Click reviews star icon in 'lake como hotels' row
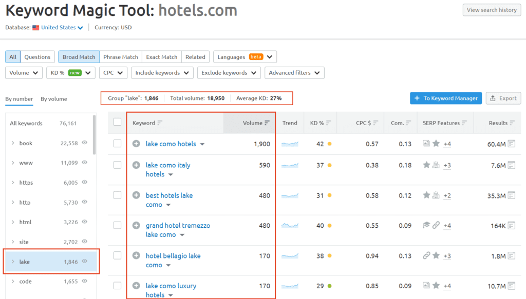Viewport: 526px width, 299px height. click(x=436, y=144)
